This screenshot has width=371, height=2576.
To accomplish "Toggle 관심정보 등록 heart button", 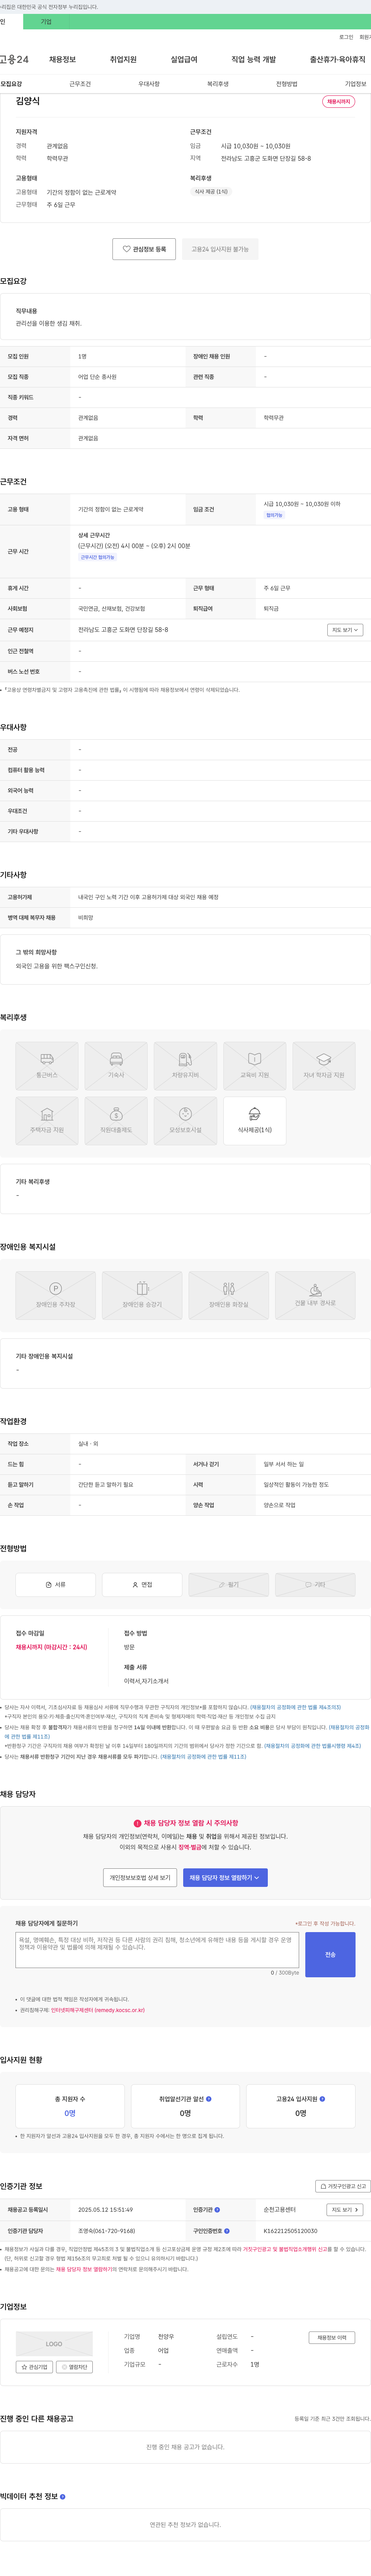I will pos(145,249).
